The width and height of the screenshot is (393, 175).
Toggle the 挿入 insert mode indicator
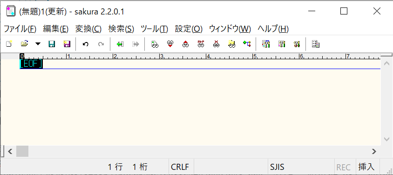point(366,167)
